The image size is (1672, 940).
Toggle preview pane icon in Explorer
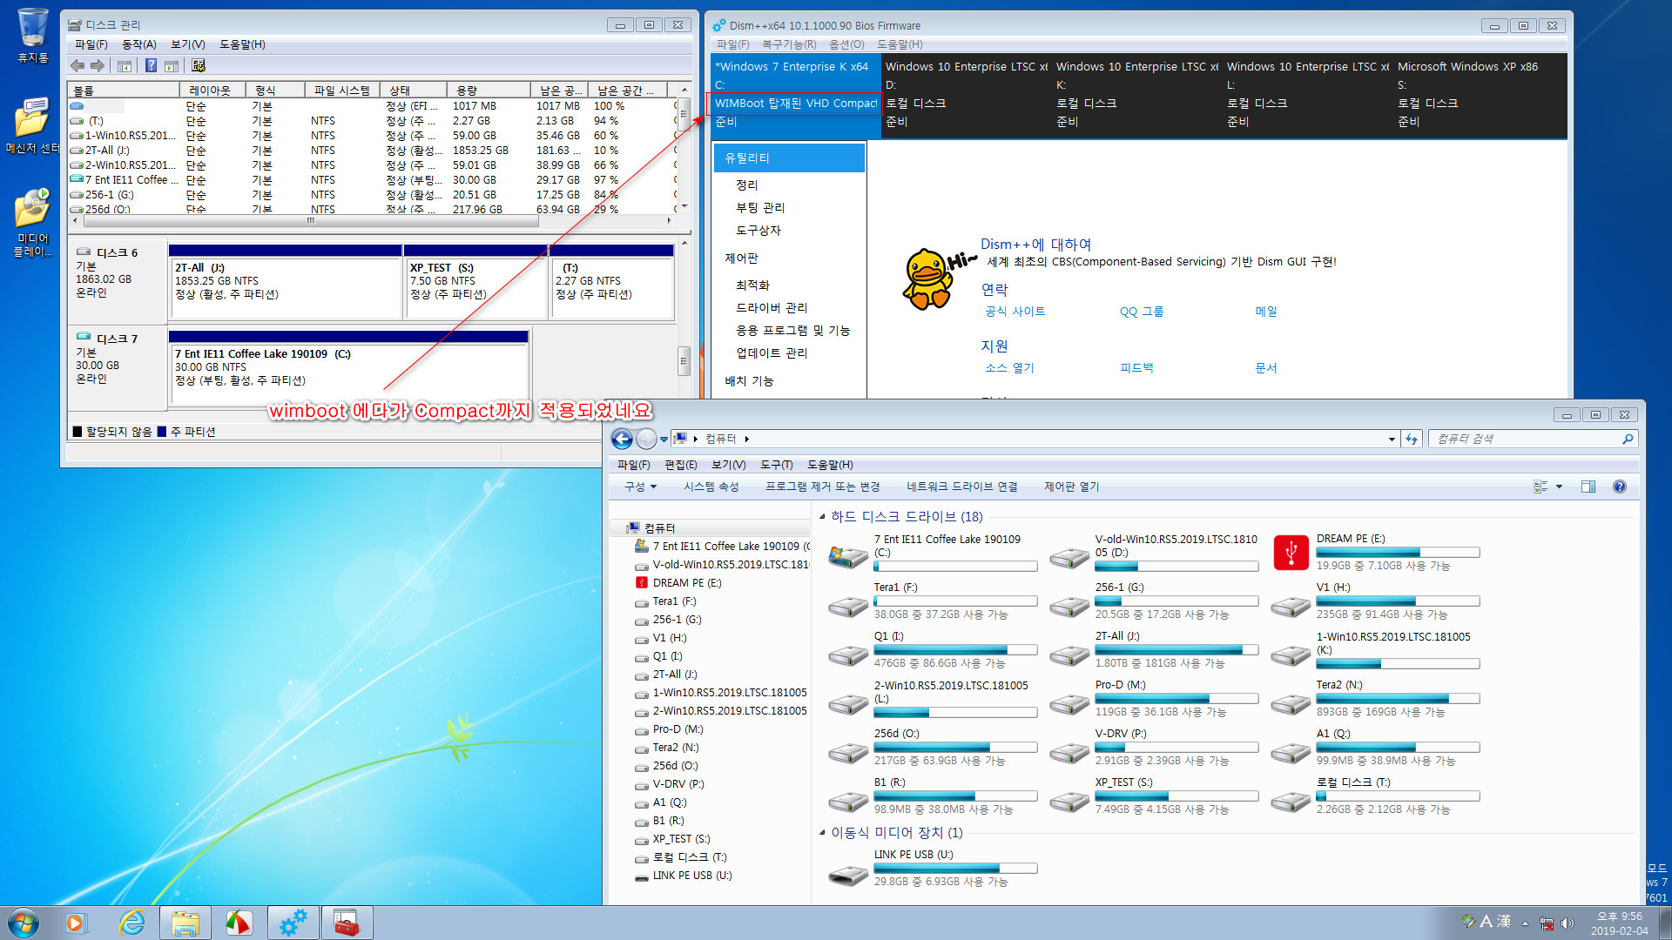[1588, 487]
